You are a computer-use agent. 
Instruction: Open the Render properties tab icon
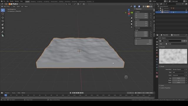point(157,42)
